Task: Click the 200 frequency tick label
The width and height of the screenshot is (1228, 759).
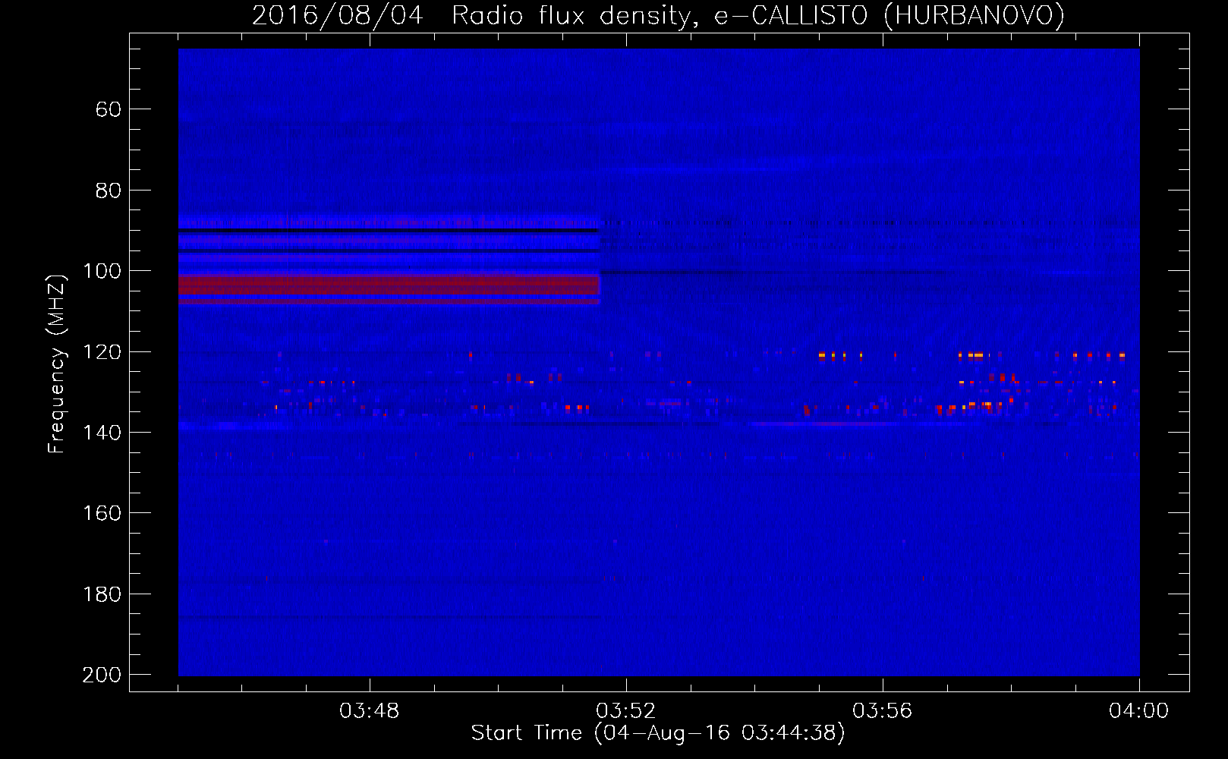Action: click(x=102, y=675)
